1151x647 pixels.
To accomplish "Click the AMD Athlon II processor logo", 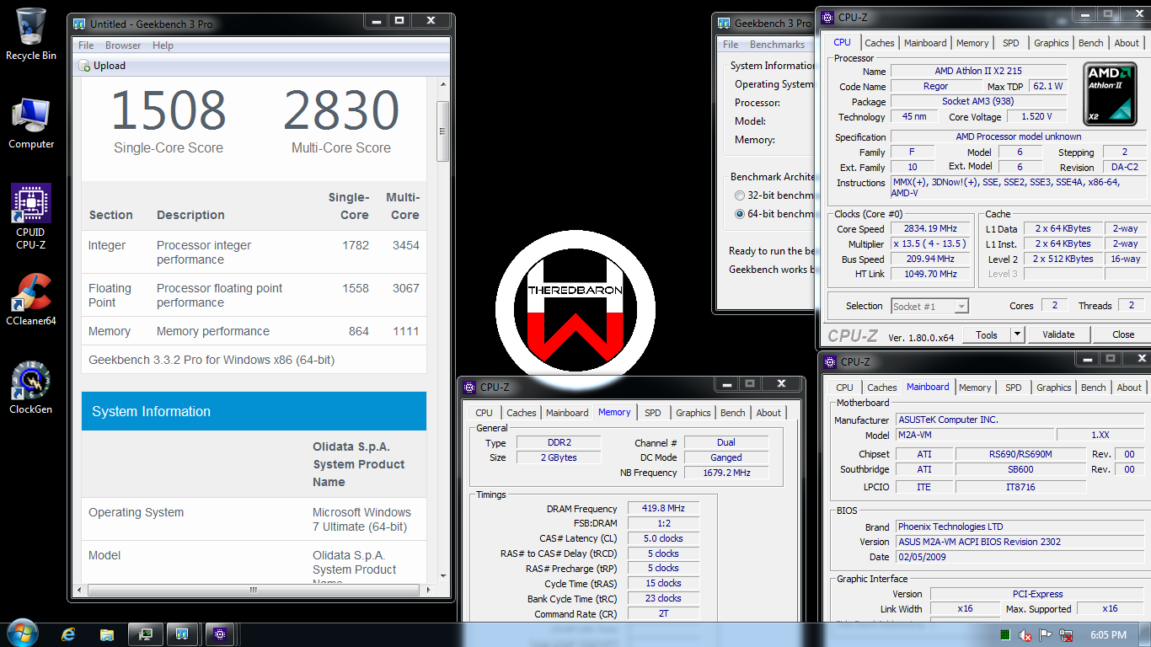I will 1111,94.
